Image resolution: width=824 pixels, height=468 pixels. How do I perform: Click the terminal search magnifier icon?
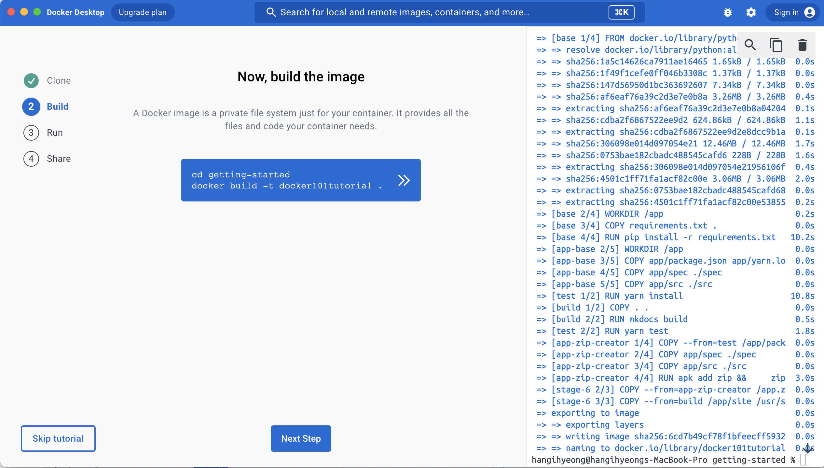pos(750,45)
